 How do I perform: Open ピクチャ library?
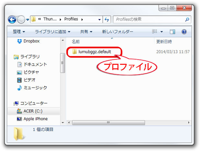(31, 72)
